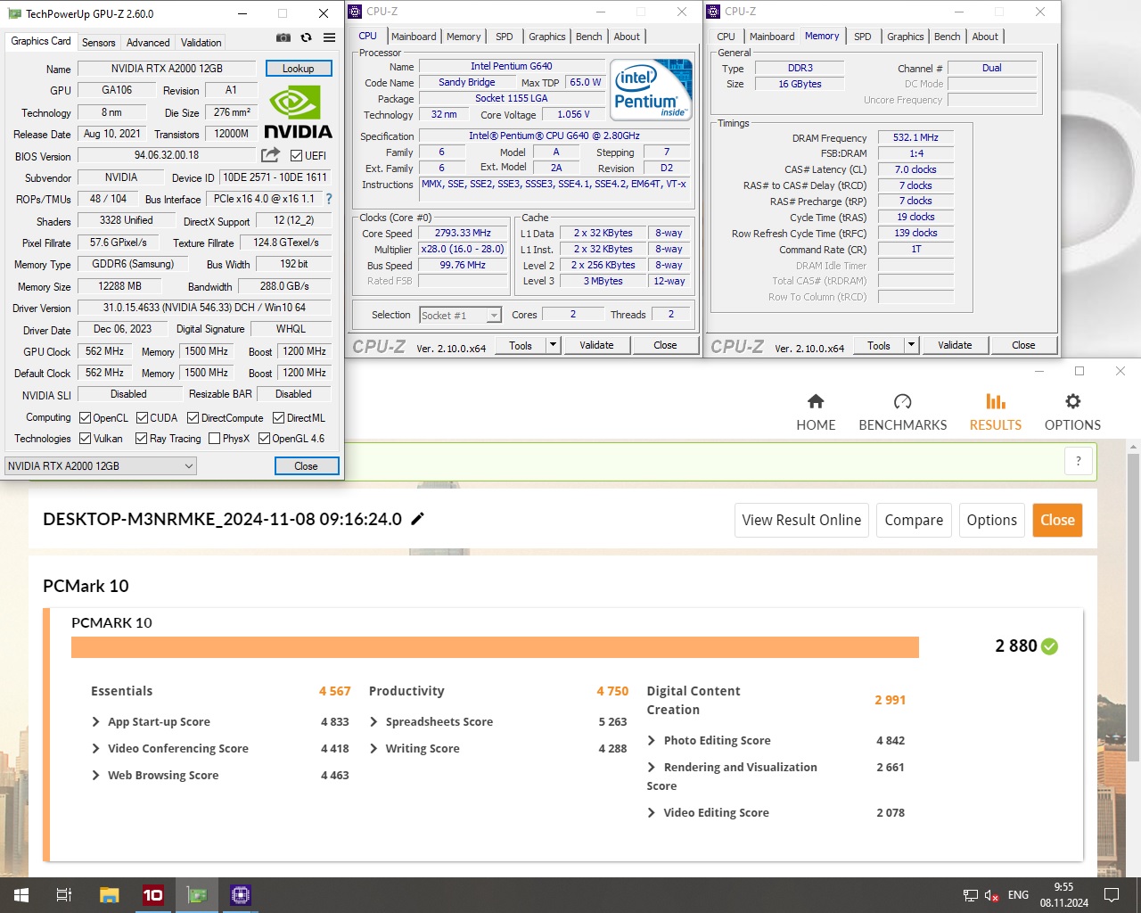1141x913 pixels.
Task: Click ENG language indicator
Action: click(1018, 895)
